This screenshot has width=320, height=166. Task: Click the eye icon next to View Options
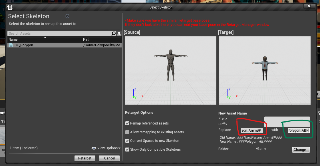point(94,148)
